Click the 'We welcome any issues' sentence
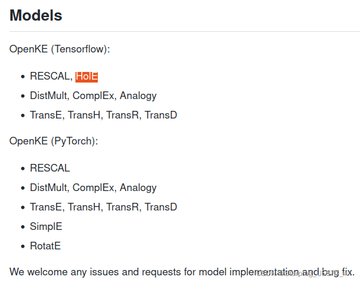Screen dimensions: 360x283 click(x=118, y=272)
